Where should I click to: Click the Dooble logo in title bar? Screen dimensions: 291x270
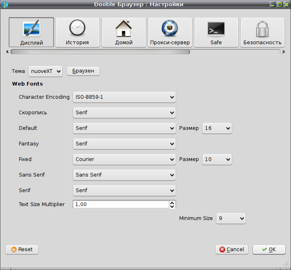[x=5, y=4]
